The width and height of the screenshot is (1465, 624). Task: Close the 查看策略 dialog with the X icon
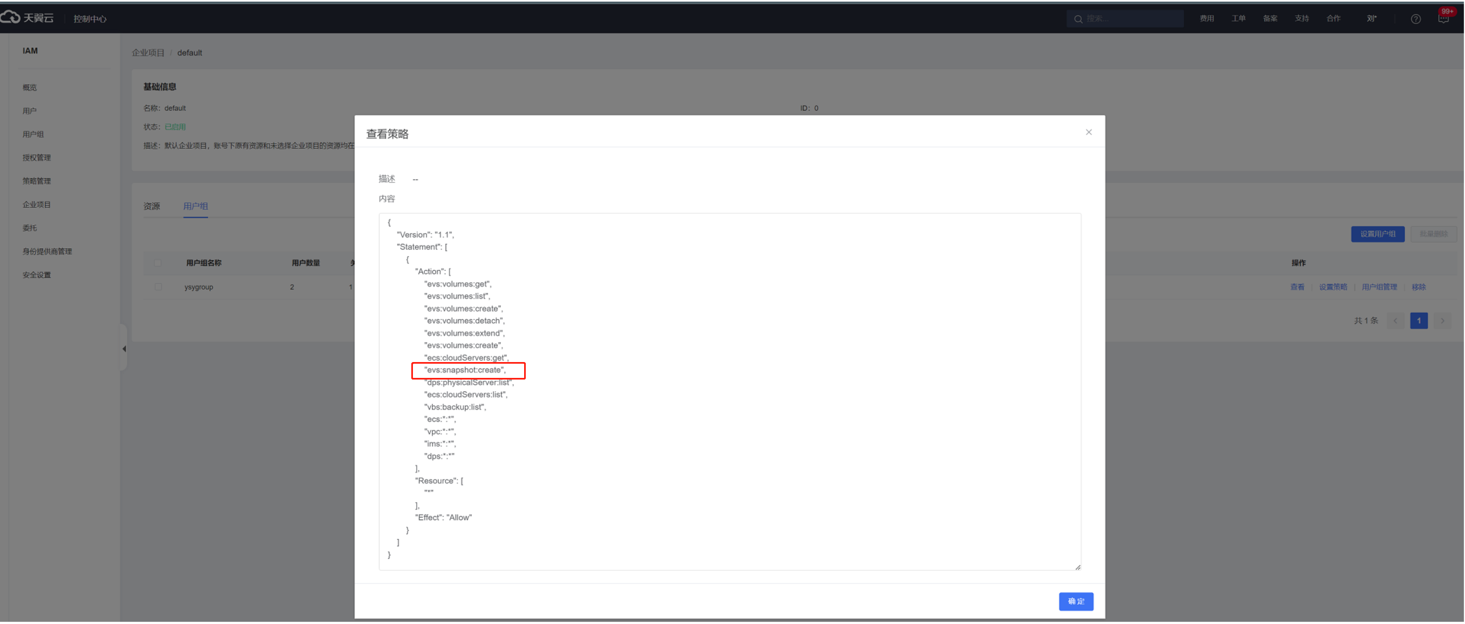1088,132
